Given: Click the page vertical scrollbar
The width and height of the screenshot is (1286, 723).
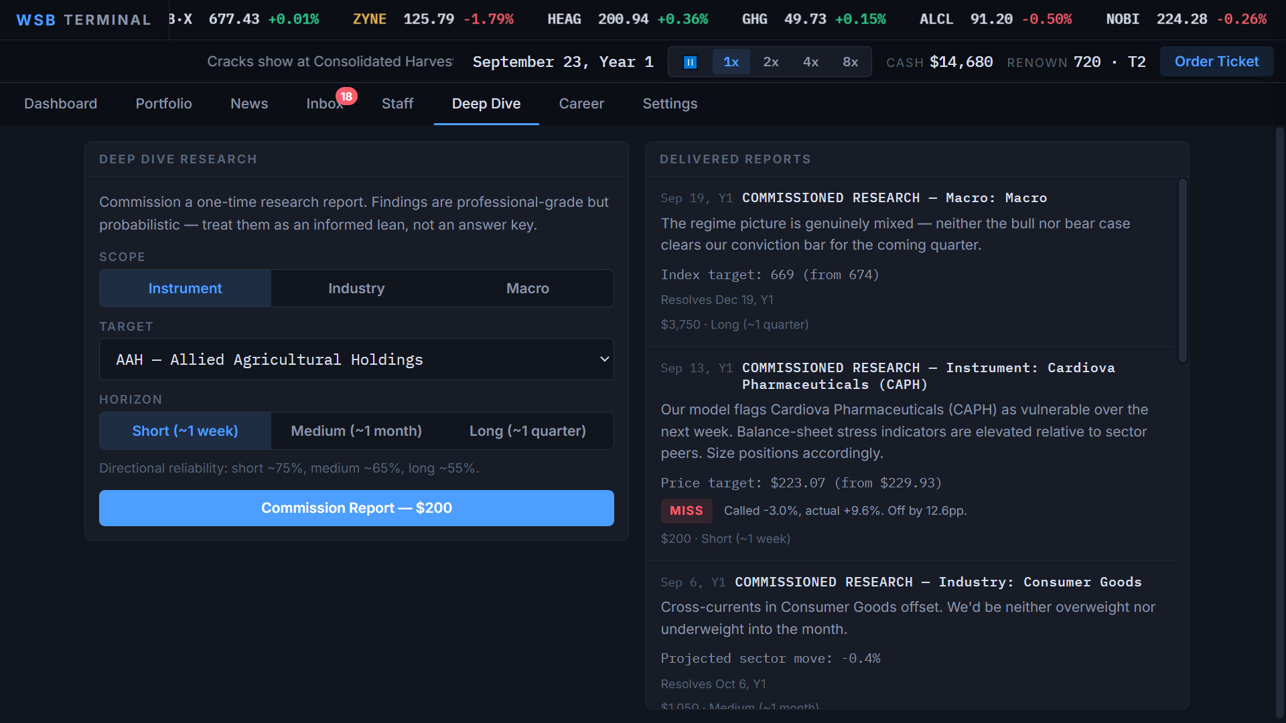Looking at the screenshot, I should click(x=1279, y=422).
